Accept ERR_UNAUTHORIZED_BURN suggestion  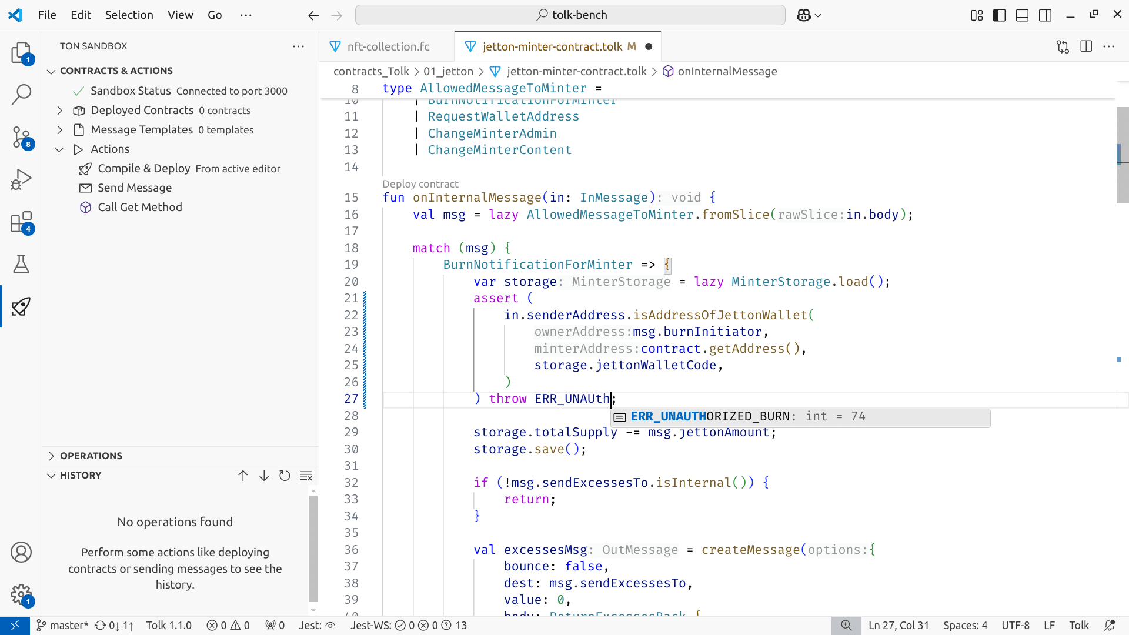click(x=801, y=417)
